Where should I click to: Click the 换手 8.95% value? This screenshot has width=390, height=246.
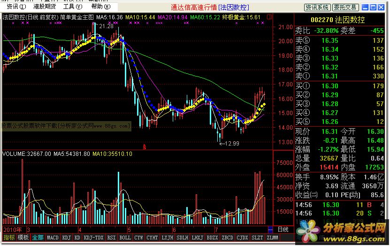pos(329,177)
